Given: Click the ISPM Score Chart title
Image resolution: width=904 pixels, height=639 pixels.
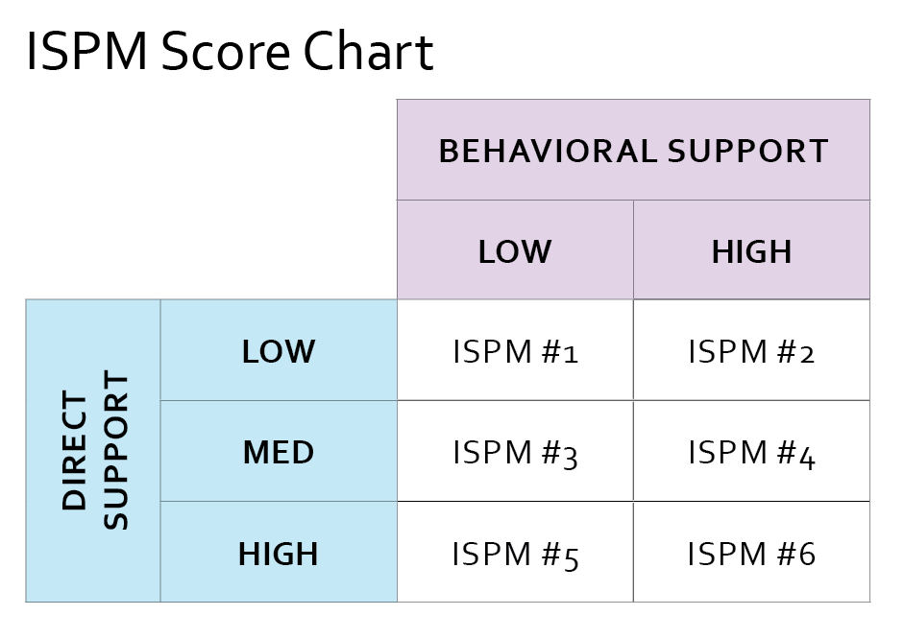Looking at the screenshot, I should pyautogui.click(x=229, y=52).
